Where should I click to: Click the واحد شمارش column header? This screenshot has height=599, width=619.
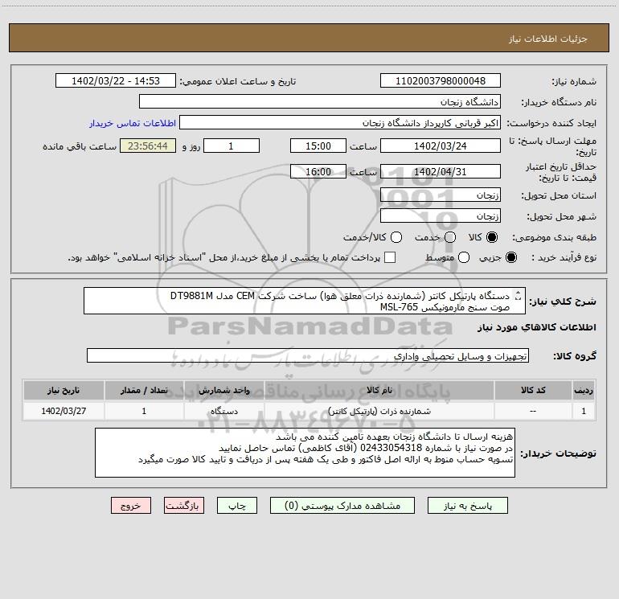(223, 390)
